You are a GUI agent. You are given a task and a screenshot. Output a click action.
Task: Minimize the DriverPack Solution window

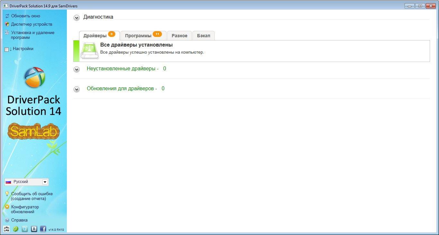point(409,6)
